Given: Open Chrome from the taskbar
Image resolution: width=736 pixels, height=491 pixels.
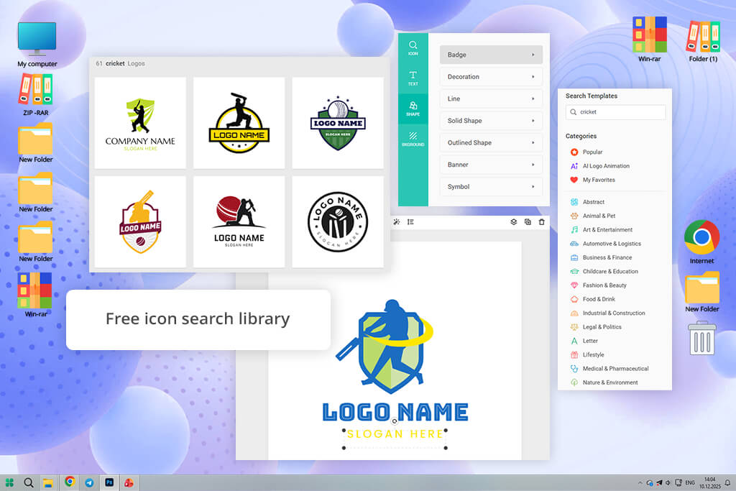Looking at the screenshot, I should pyautogui.click(x=70, y=482).
